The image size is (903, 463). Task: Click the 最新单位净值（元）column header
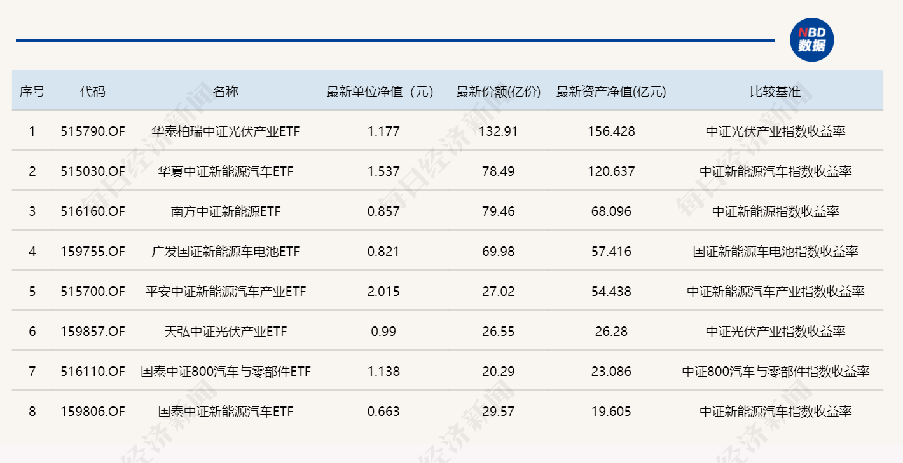(x=380, y=91)
